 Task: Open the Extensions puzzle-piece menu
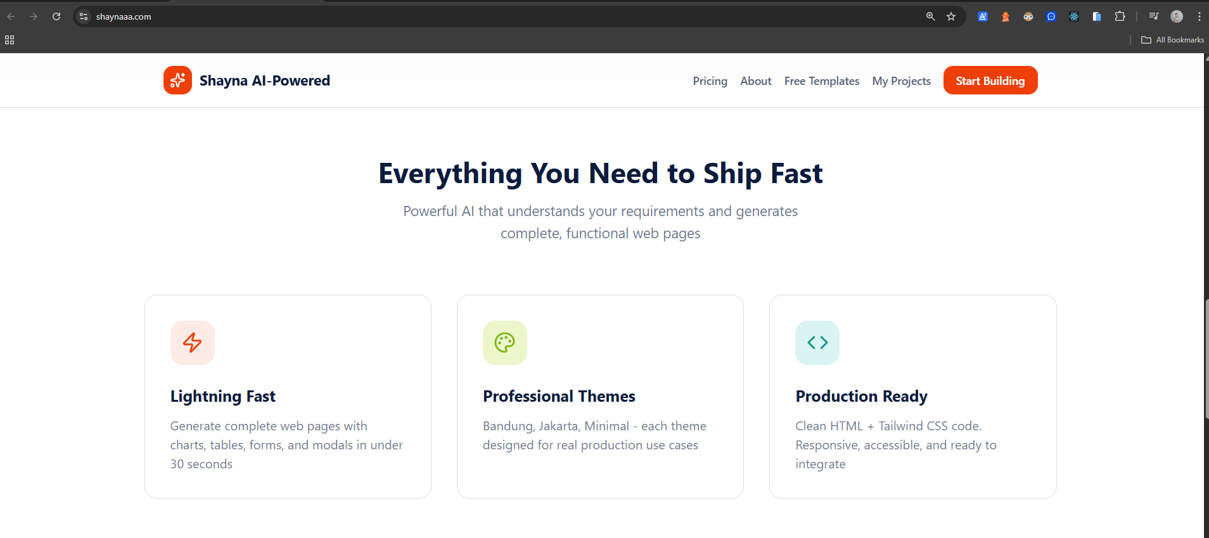tap(1120, 17)
